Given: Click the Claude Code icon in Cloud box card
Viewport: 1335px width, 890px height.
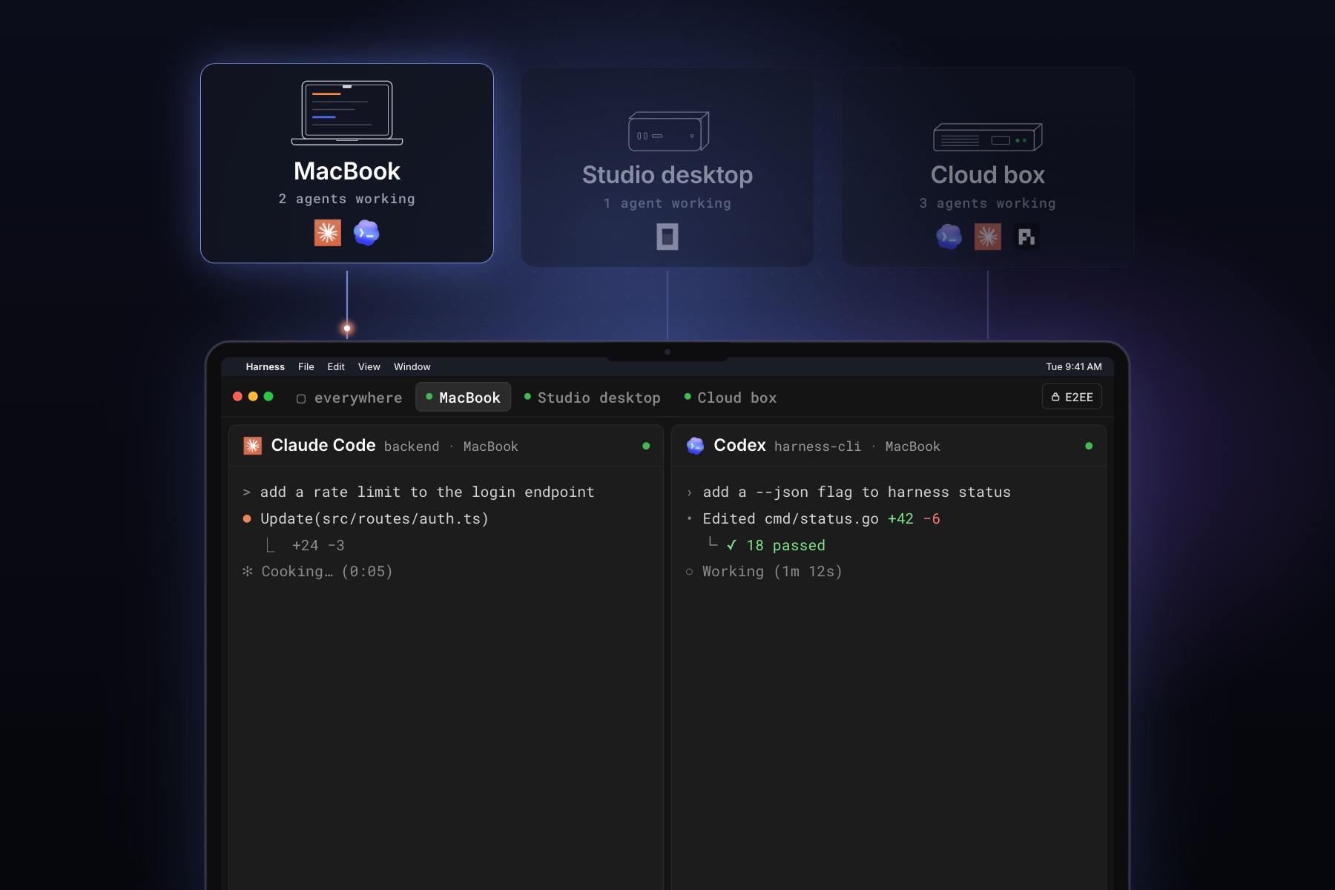Looking at the screenshot, I should click(988, 237).
